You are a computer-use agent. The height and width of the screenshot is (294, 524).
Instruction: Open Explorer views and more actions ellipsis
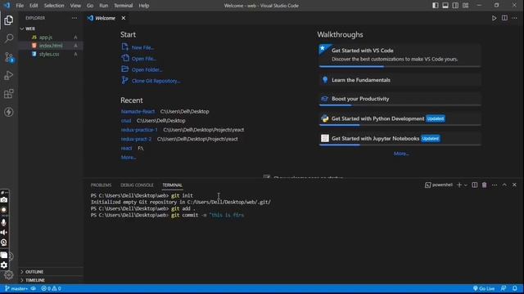75,18
